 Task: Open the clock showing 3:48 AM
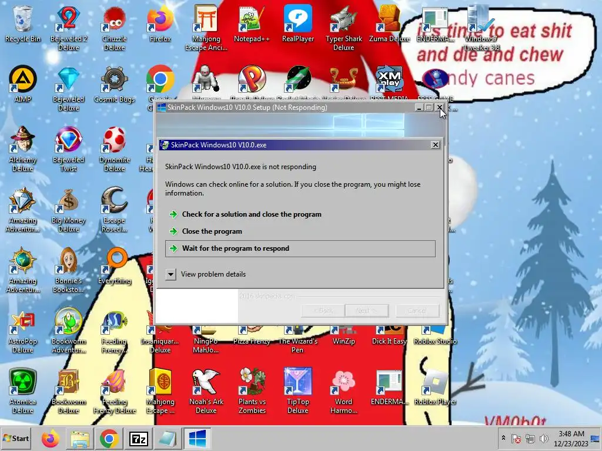(571, 438)
